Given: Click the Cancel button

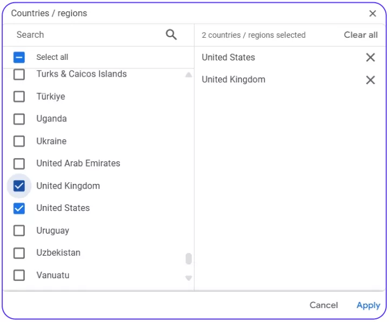Looking at the screenshot, I should [x=324, y=305].
